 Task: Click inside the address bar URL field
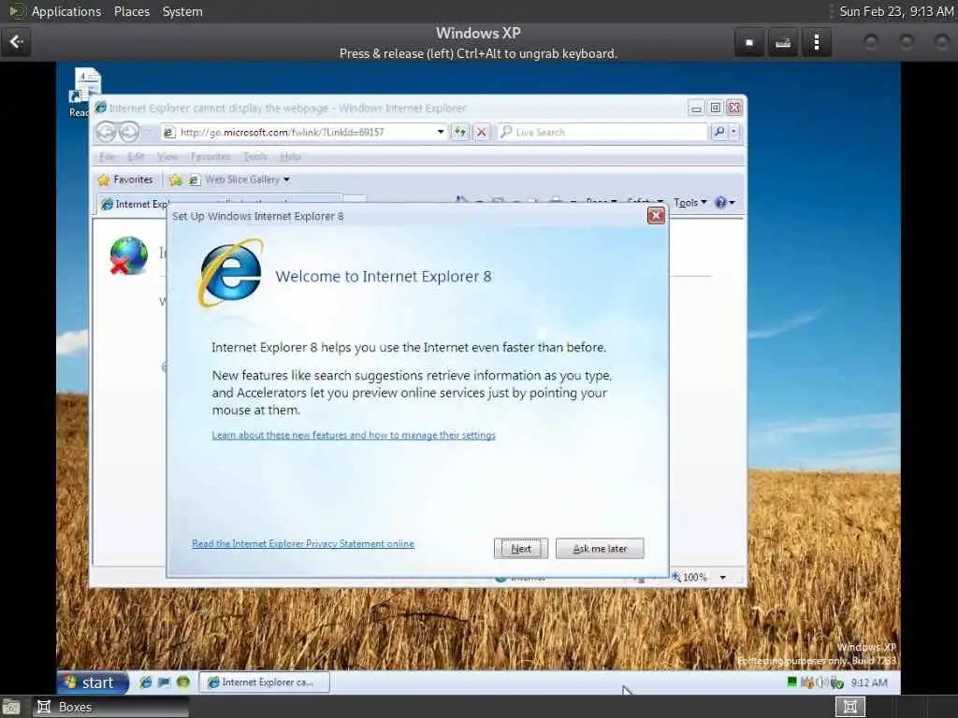click(x=299, y=132)
